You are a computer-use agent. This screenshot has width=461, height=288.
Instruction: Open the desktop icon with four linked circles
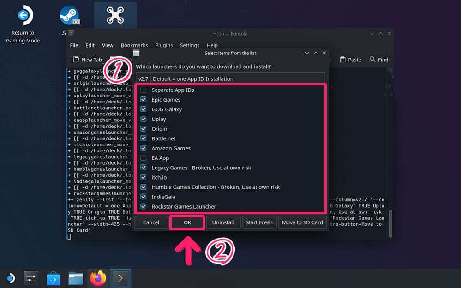115,15
